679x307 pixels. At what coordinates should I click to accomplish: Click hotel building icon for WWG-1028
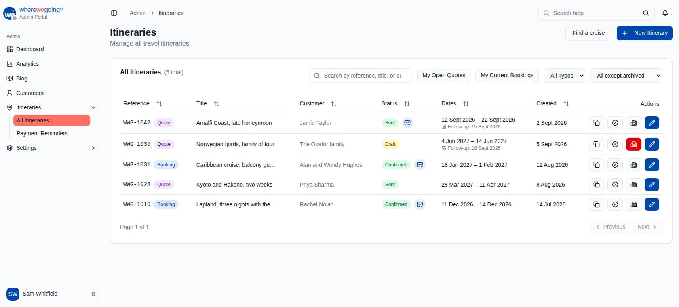634,185
